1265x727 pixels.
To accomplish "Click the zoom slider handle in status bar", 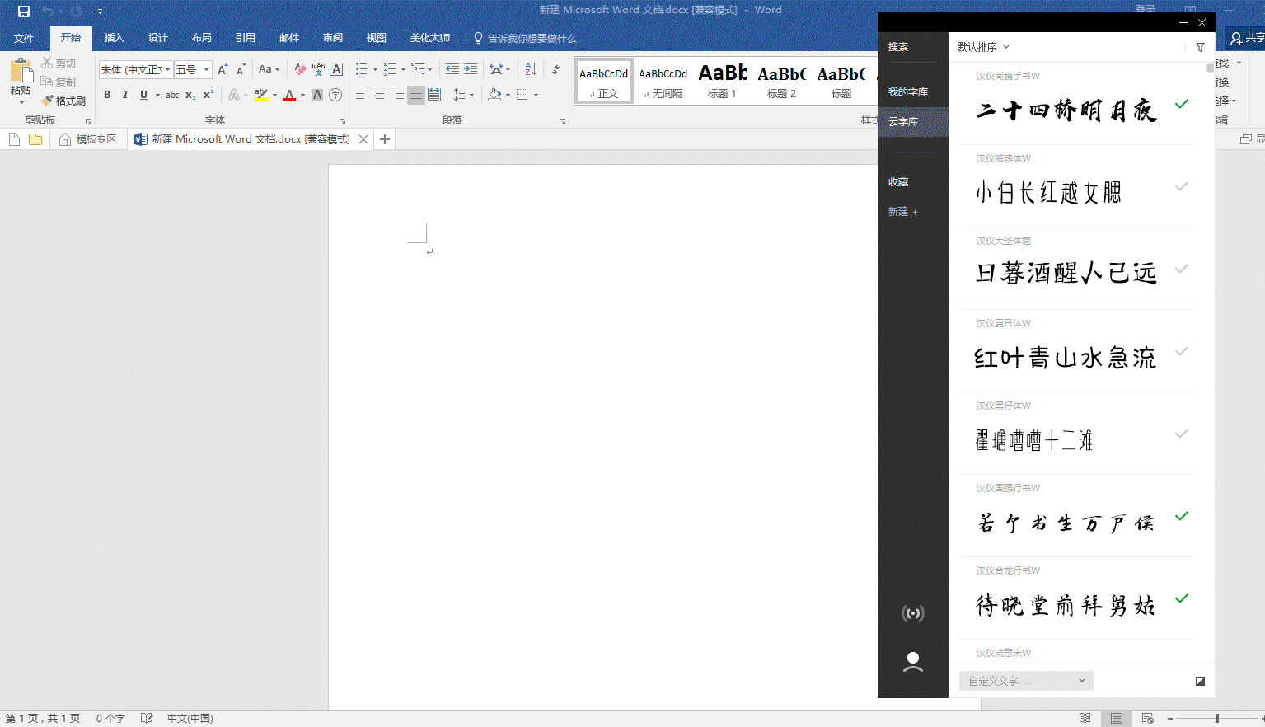I will coord(1216,719).
